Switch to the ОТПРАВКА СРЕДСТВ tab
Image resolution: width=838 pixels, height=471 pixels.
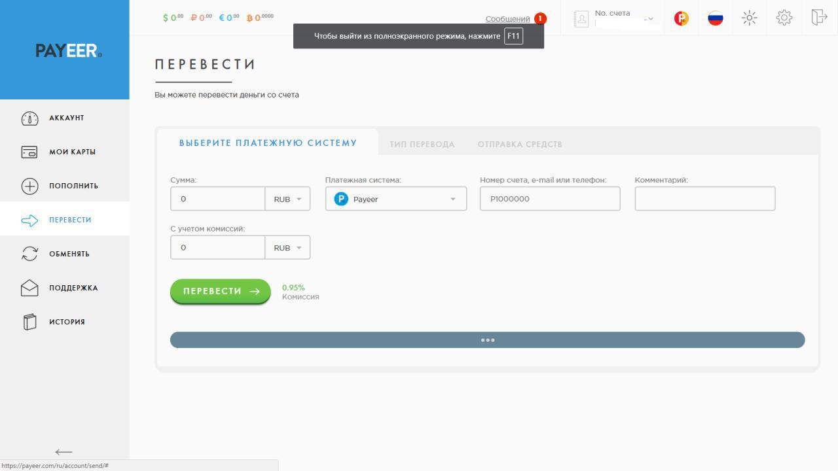coord(520,144)
